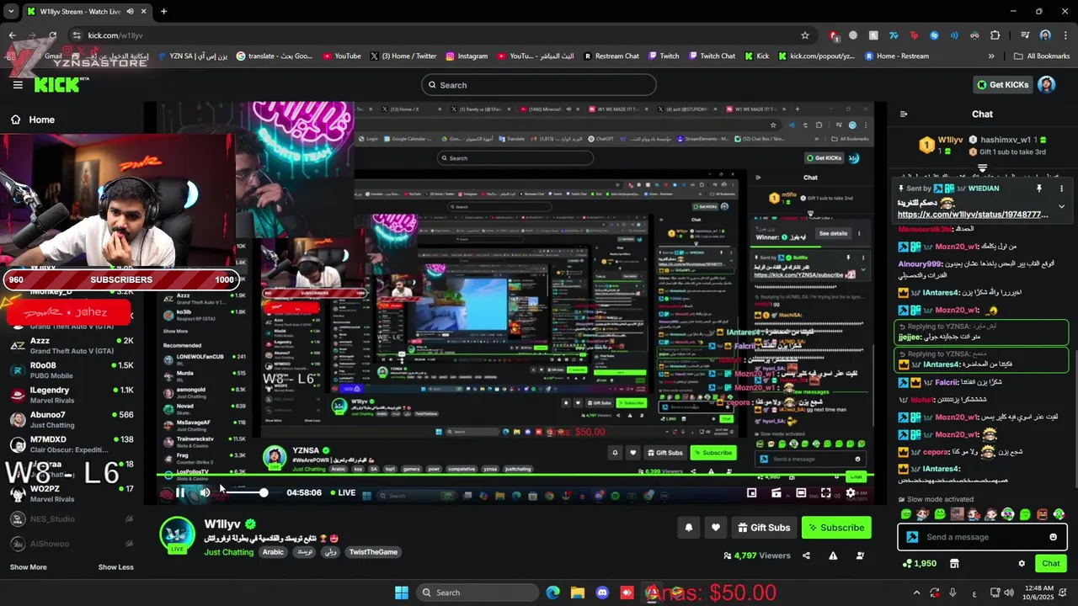Show more bookmarks chevron

pos(991,56)
